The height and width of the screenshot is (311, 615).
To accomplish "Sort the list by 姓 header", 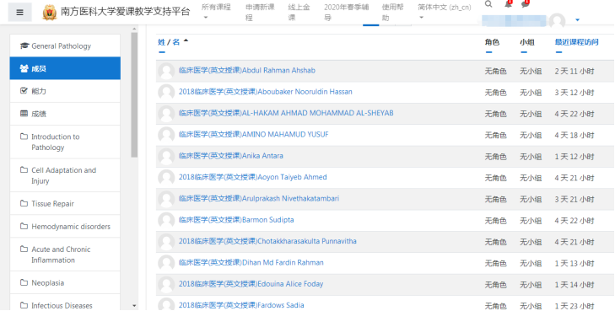I will pos(162,42).
